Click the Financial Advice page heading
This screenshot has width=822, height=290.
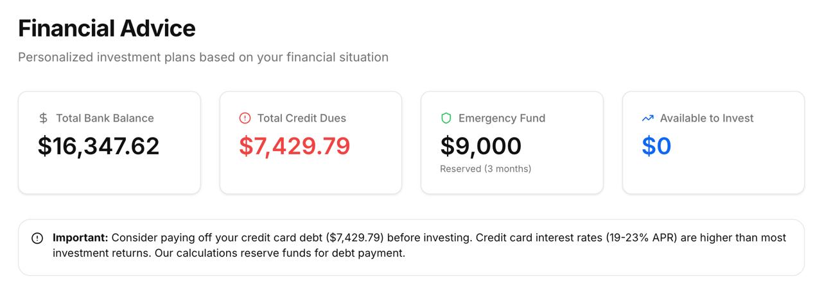point(107,29)
